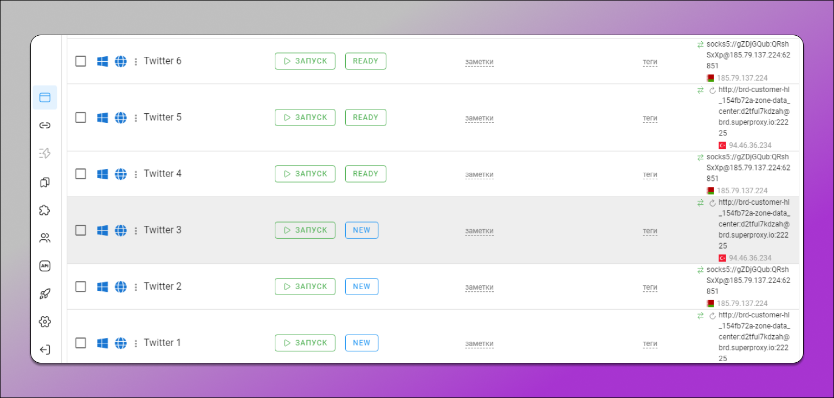Screen dimensions: 834x398
Task: Click the NEW status badge of Twitter 1
Action: tap(361, 343)
